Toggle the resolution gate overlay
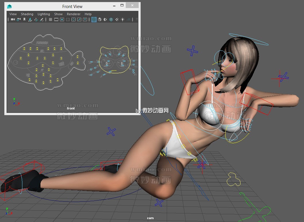Viewport: 304px width, 222px height. tap(62, 19)
